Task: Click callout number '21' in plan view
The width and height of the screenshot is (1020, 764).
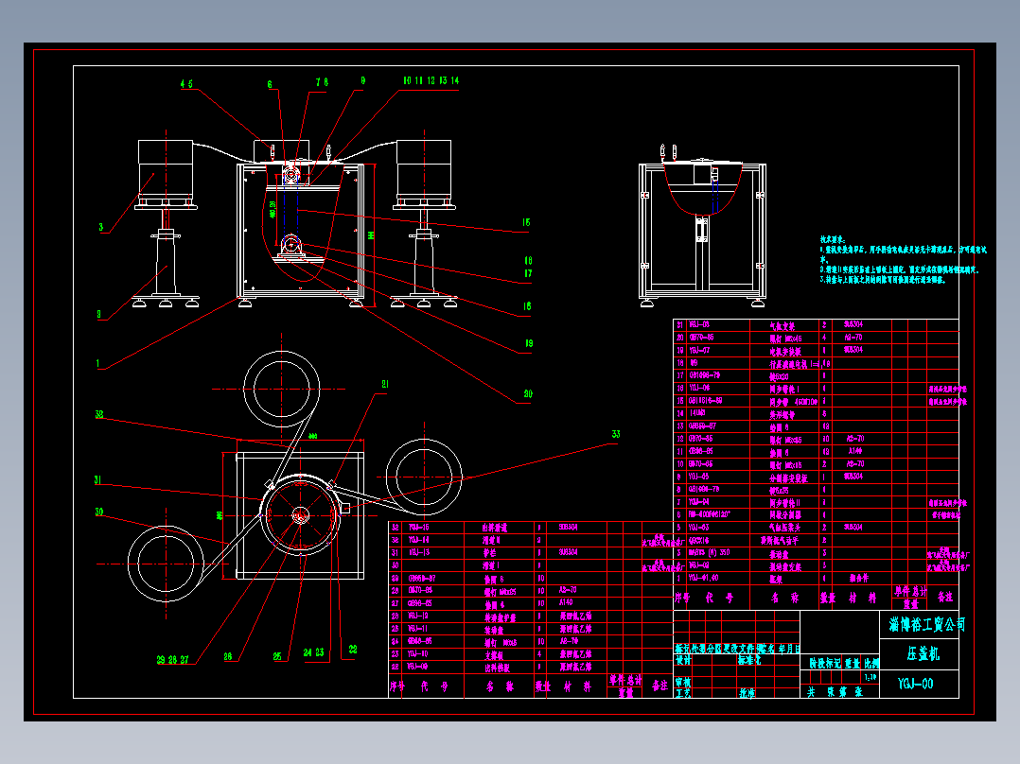Action: (x=385, y=384)
